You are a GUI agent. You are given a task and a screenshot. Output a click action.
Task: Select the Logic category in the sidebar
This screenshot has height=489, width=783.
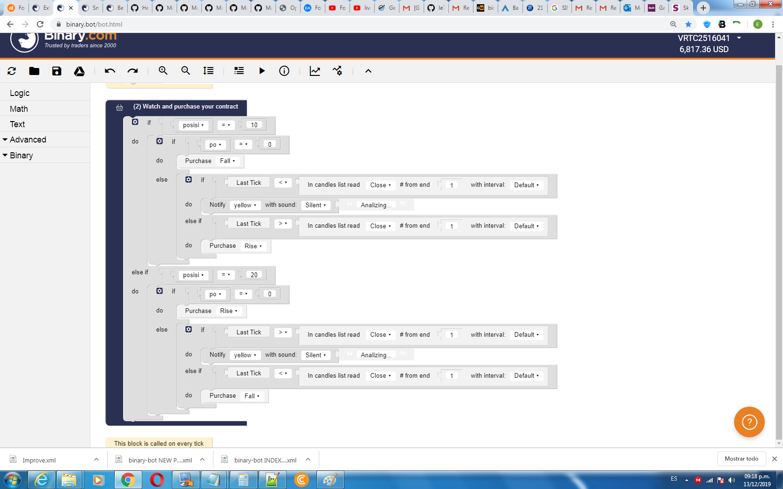(20, 93)
